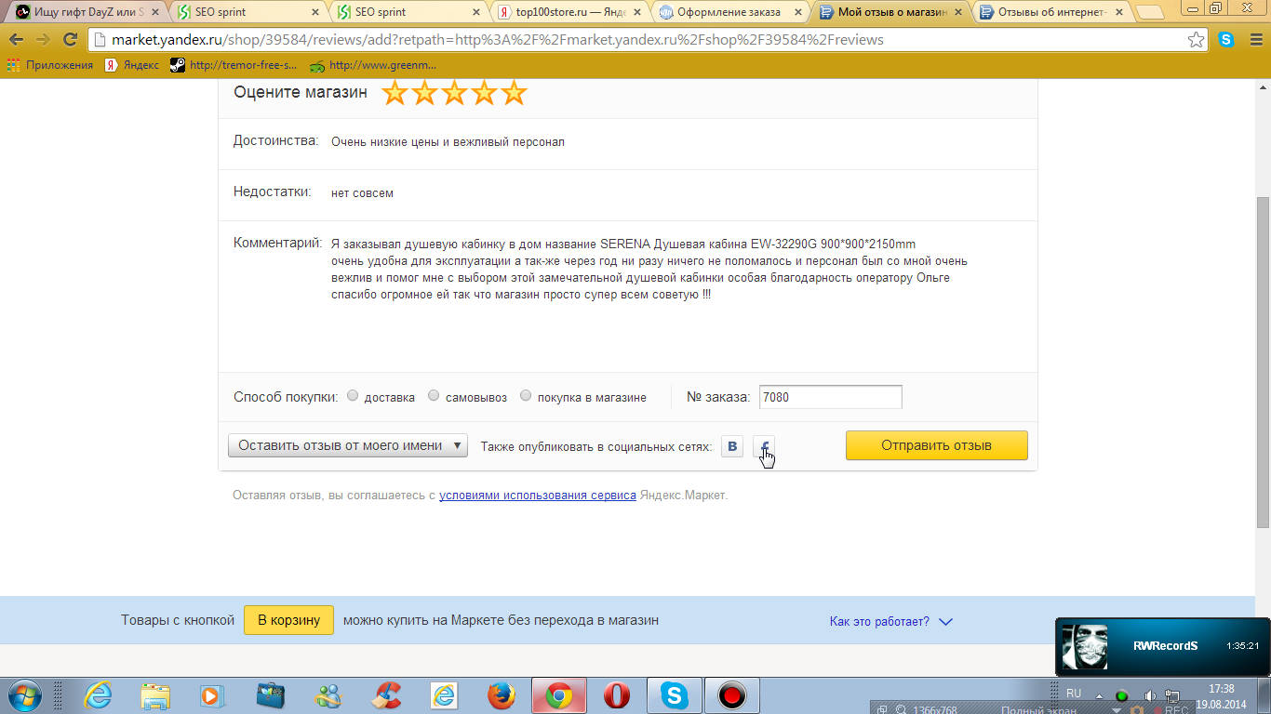Go back in Chrome

pyautogui.click(x=16, y=40)
